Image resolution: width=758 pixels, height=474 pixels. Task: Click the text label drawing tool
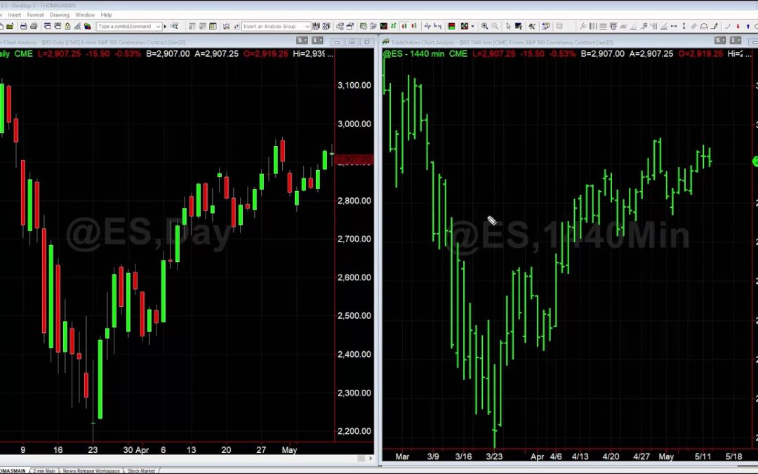[613, 27]
